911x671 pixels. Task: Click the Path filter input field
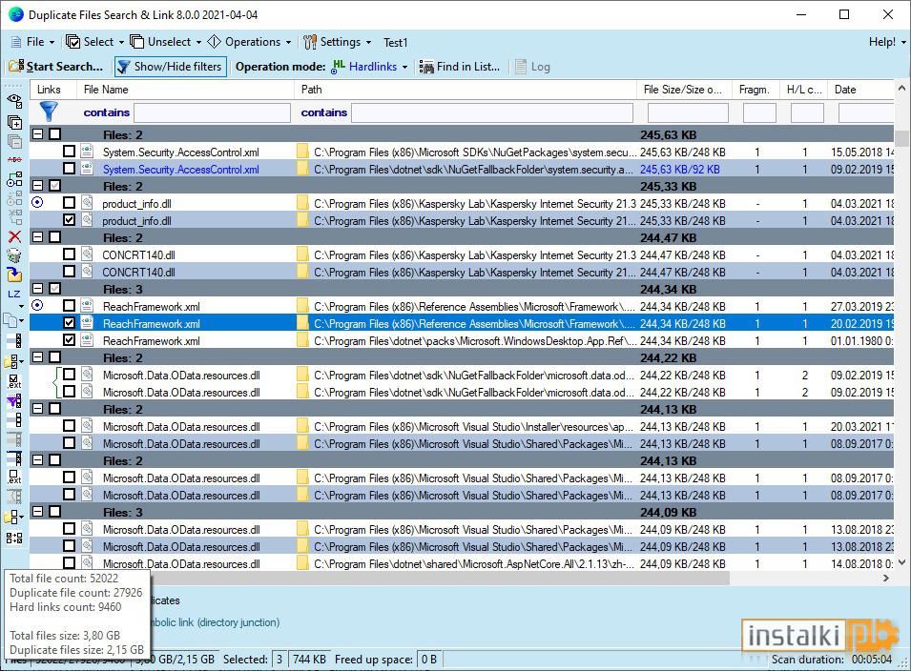tap(492, 112)
